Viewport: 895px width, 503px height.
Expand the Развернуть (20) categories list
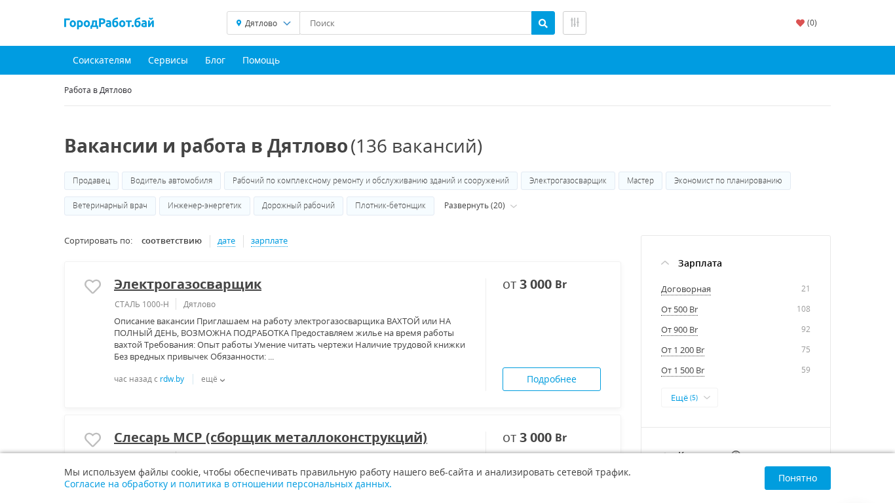pyautogui.click(x=479, y=206)
